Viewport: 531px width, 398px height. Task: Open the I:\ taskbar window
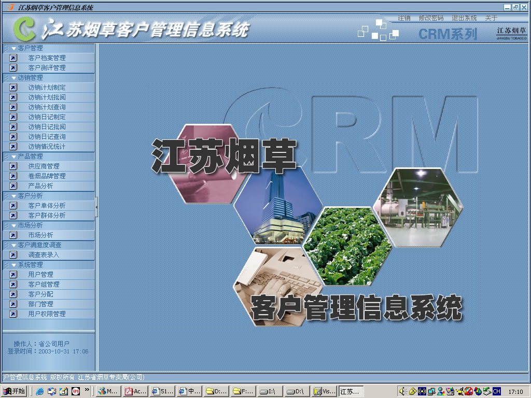pyautogui.click(x=270, y=391)
